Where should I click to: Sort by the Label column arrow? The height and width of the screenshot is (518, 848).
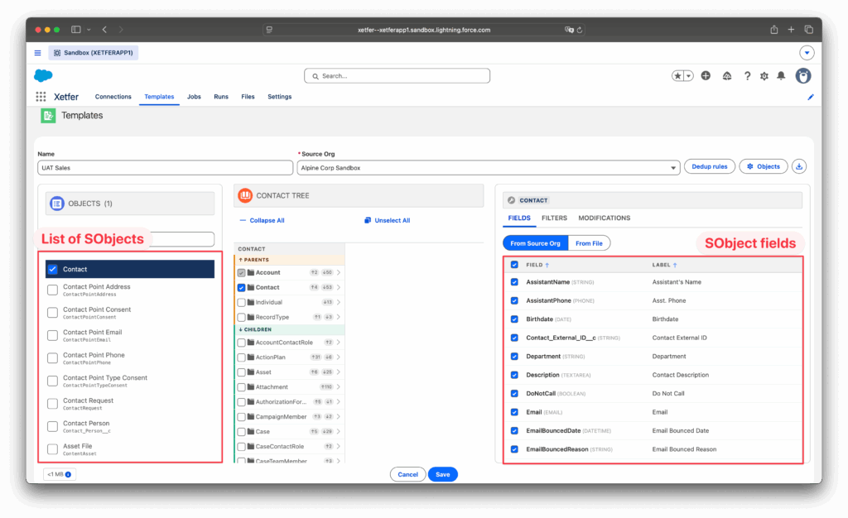674,266
